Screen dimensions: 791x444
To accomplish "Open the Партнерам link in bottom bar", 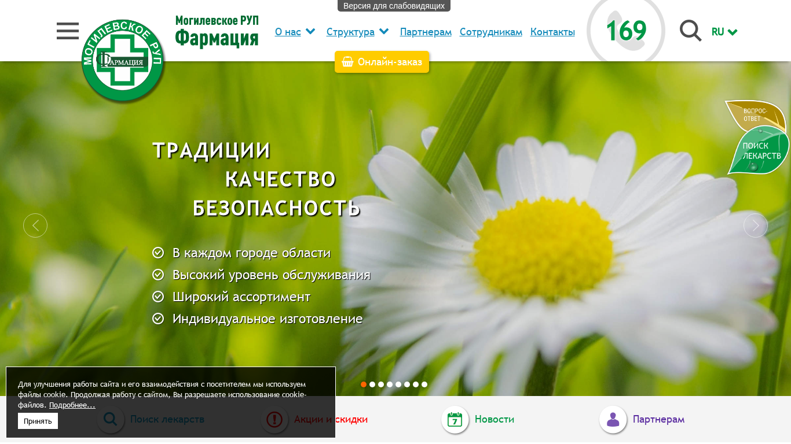I will tap(658, 419).
